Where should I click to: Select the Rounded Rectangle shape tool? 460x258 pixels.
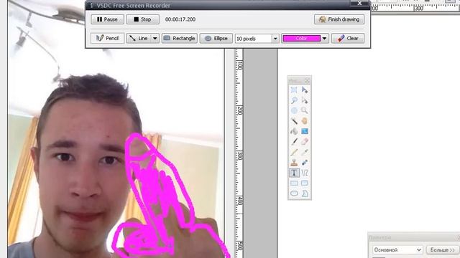coord(305,183)
